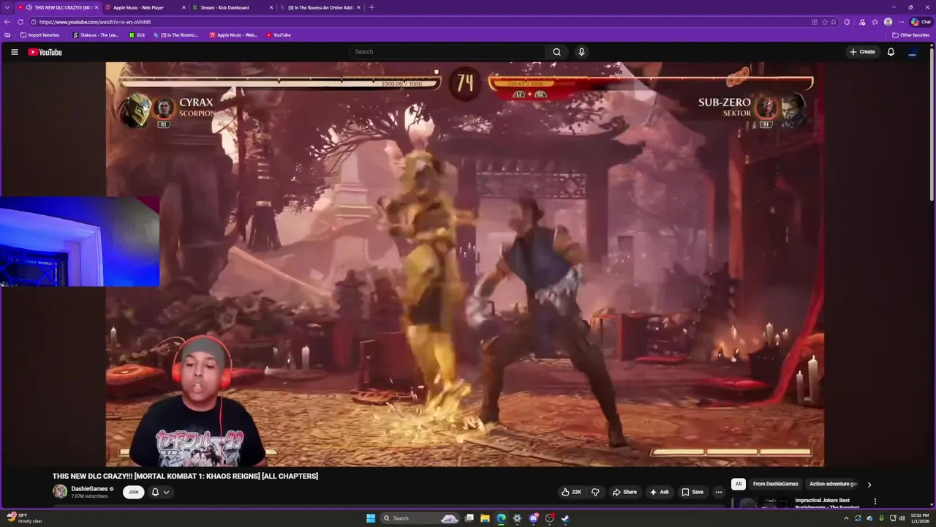The height and width of the screenshot is (527, 936).
Task: Open the Other favorites folder
Action: tap(910, 35)
